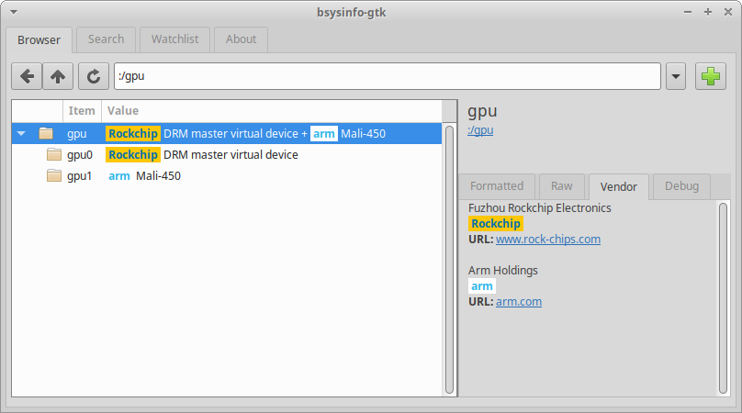Select the gpu1 tree row
The width and height of the screenshot is (742, 413).
(x=227, y=176)
